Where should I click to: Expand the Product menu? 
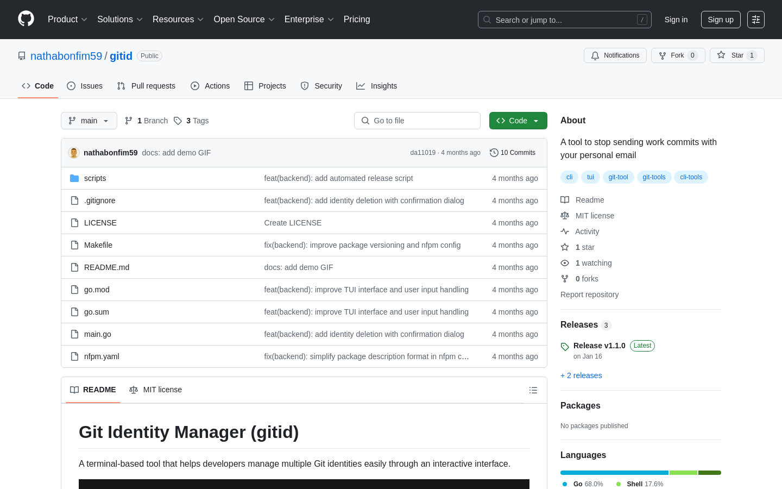click(67, 20)
